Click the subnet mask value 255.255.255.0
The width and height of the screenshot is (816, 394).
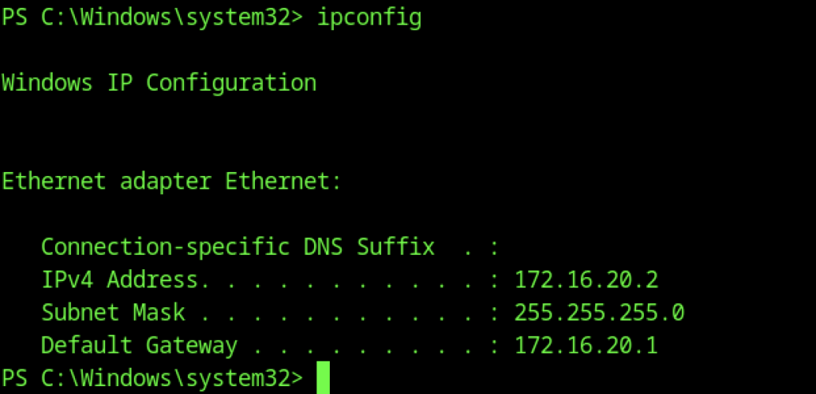599,312
